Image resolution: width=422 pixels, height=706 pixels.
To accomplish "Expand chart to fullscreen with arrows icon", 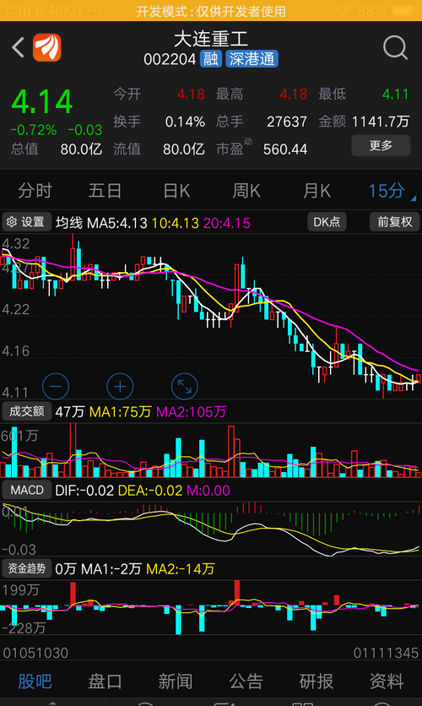I will [185, 386].
